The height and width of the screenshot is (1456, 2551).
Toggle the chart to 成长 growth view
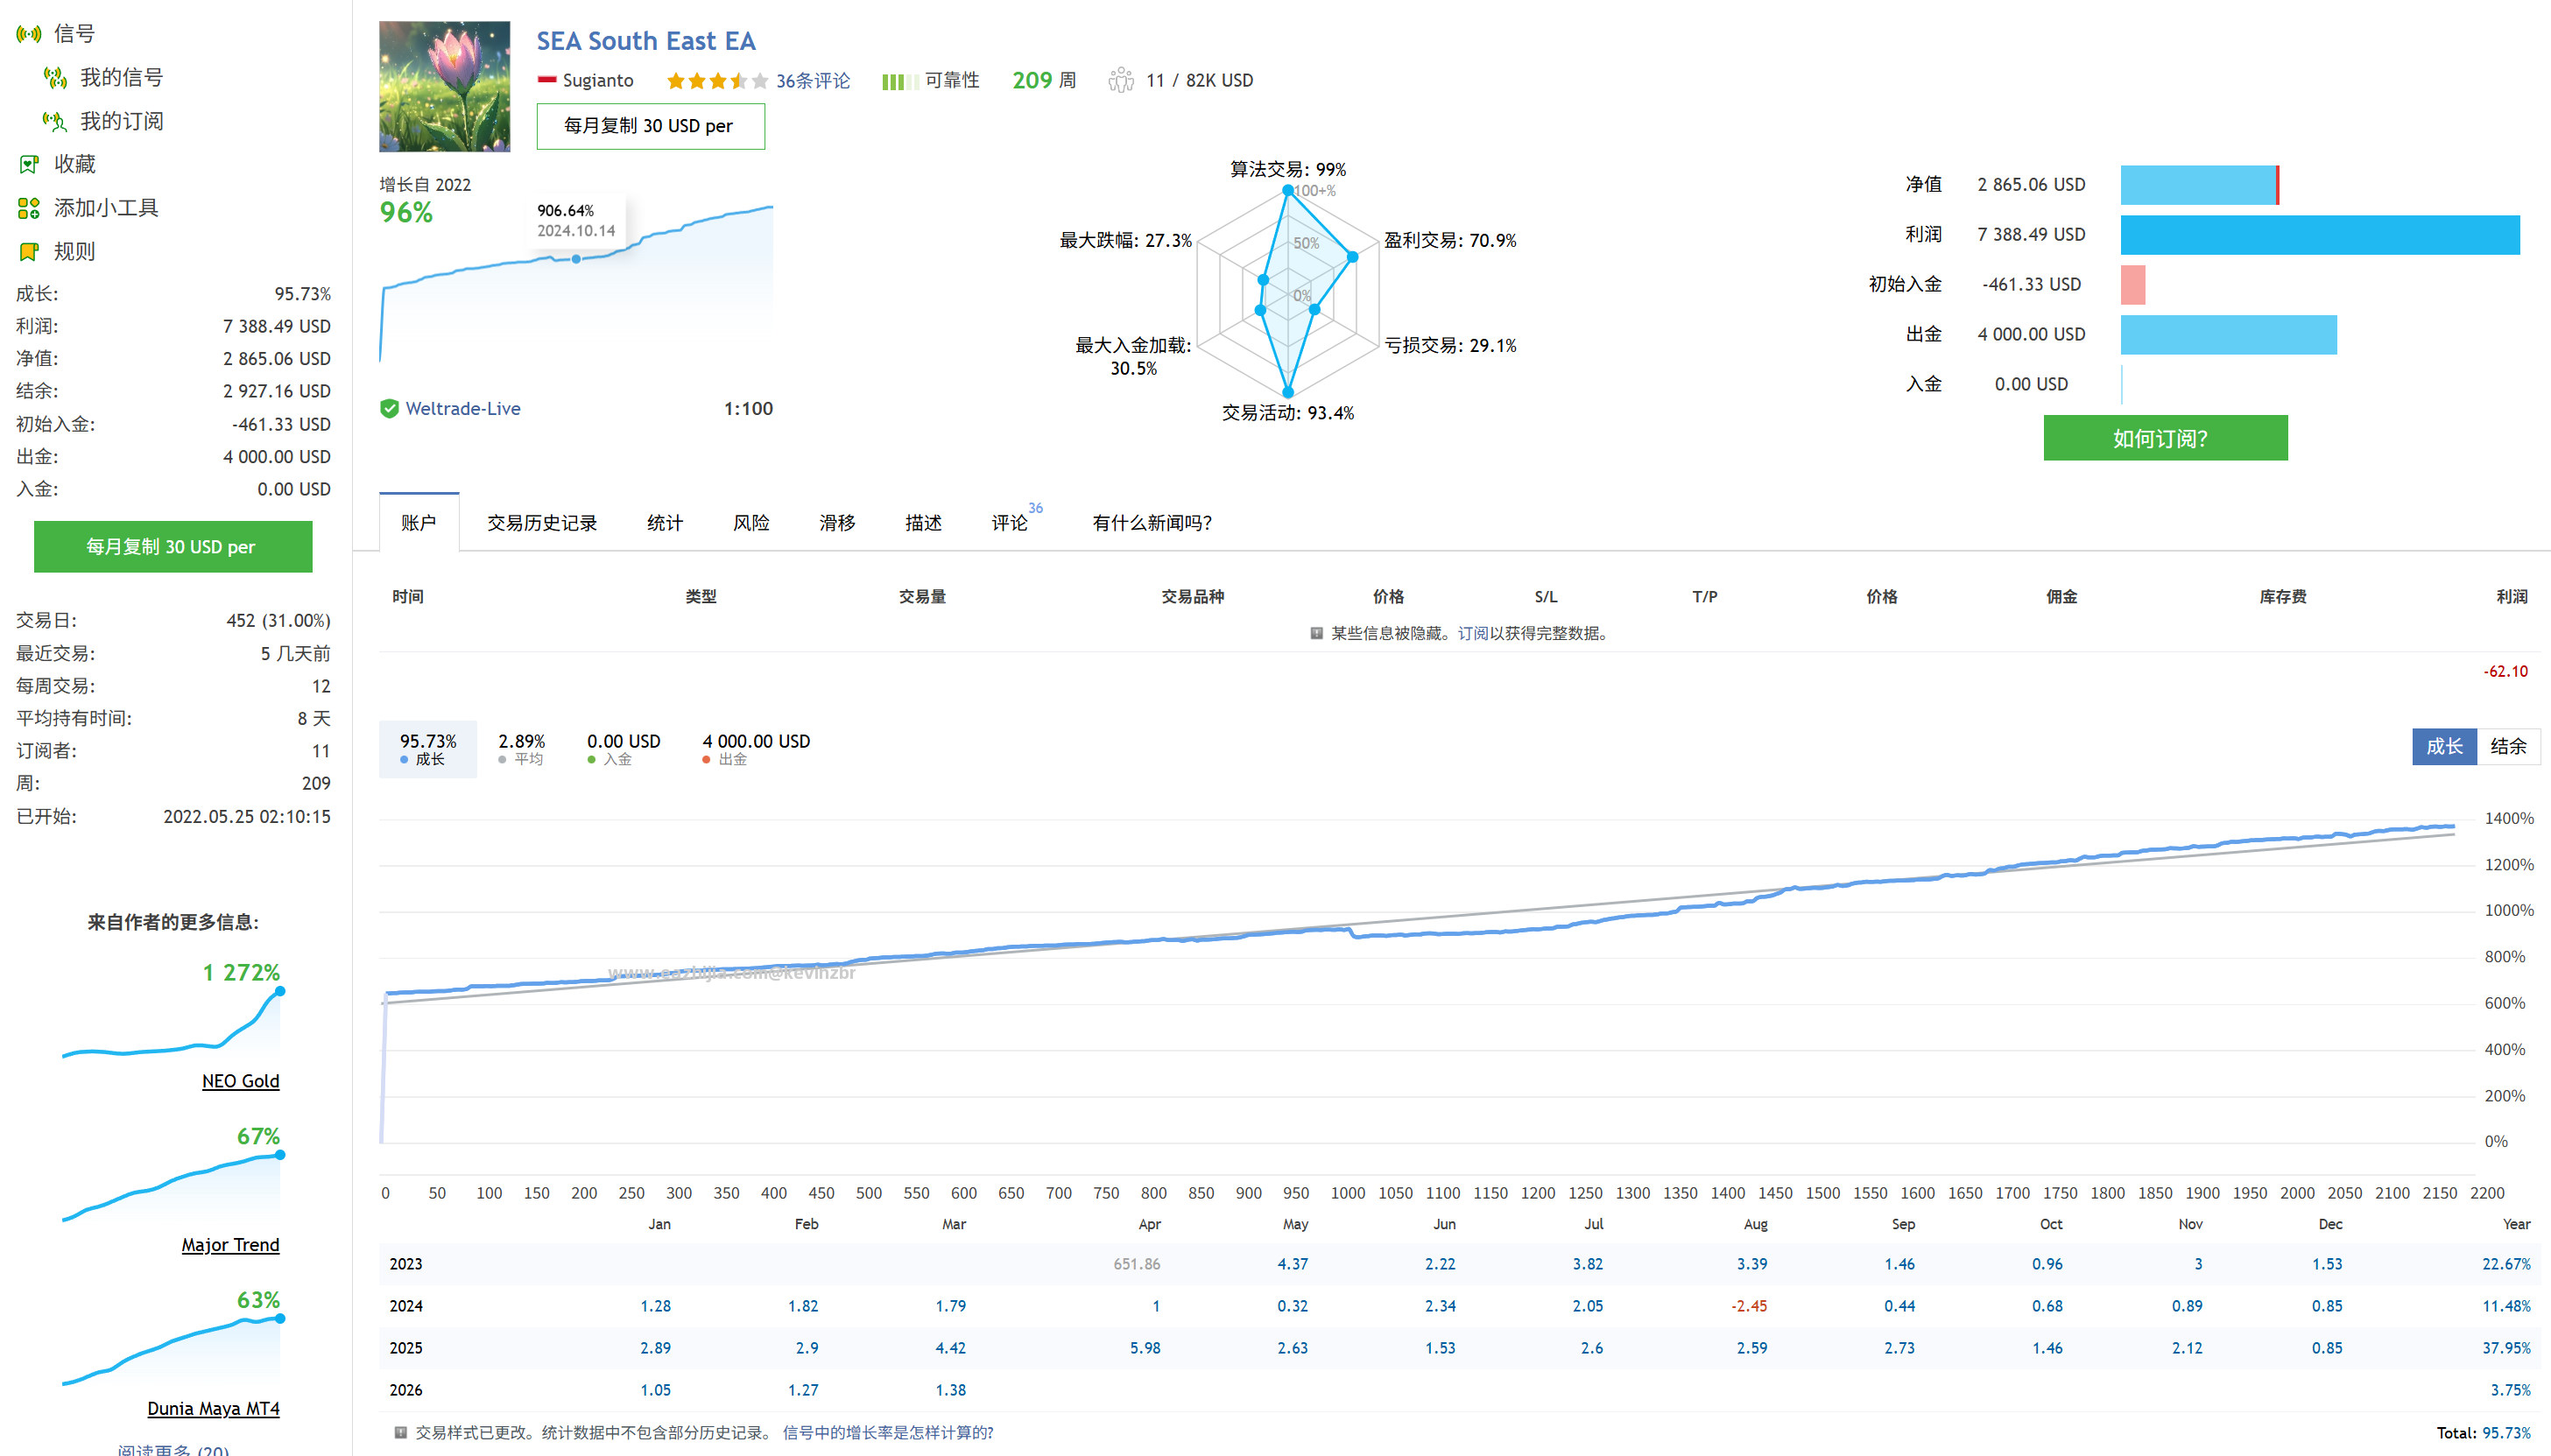coord(2444,746)
